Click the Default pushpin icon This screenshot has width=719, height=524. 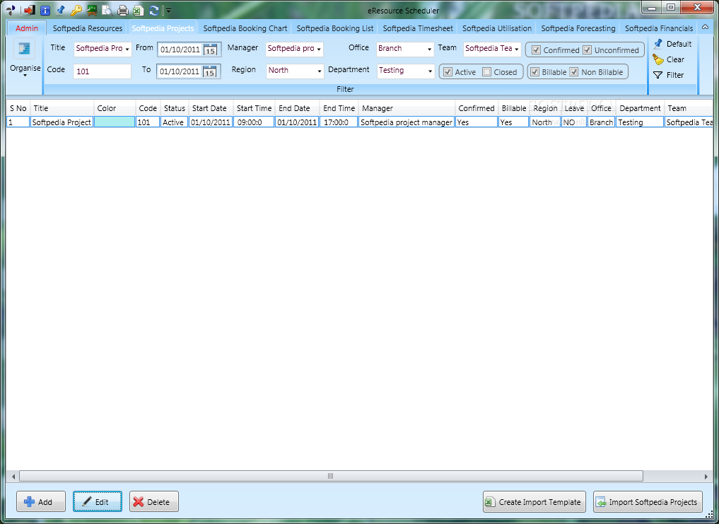pyautogui.click(x=658, y=44)
